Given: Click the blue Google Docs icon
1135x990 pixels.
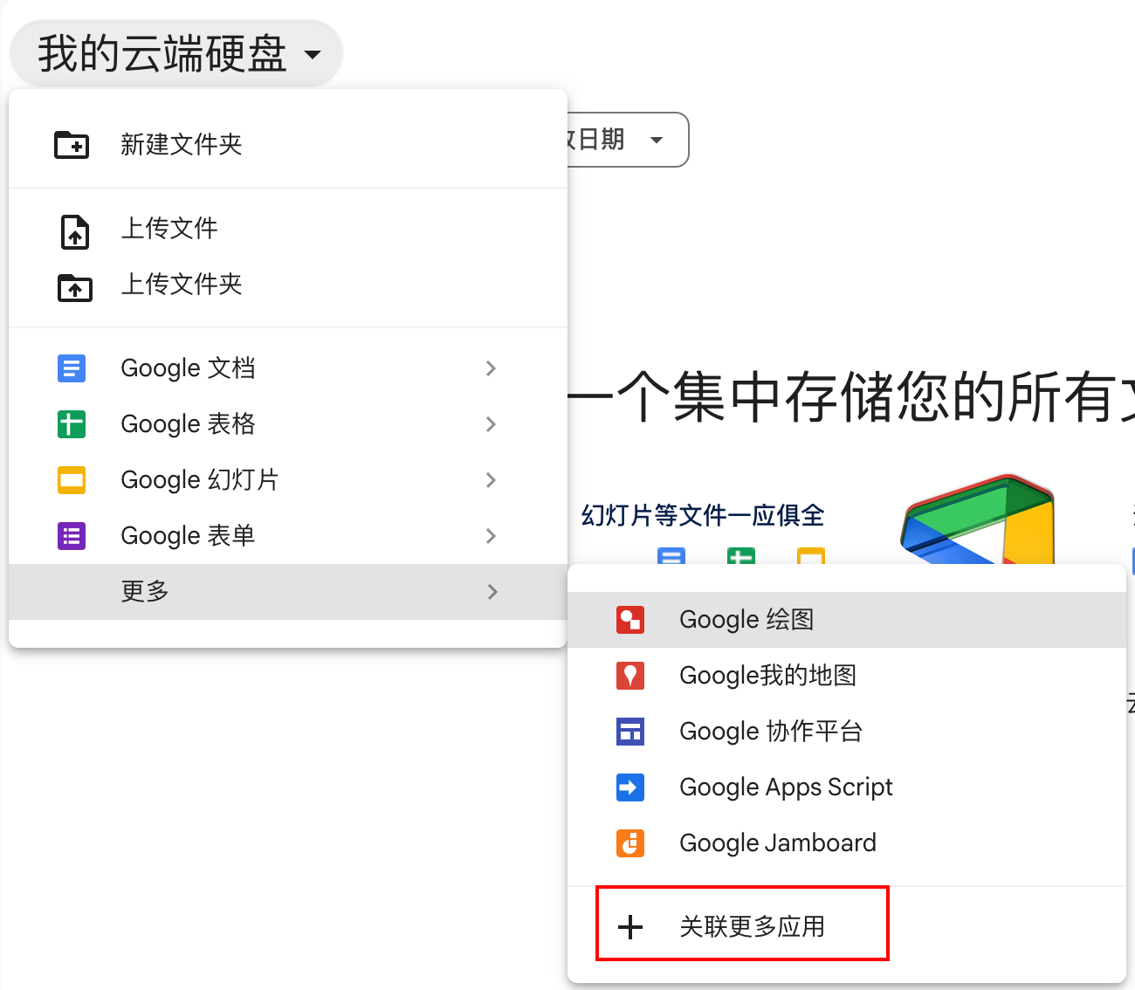Looking at the screenshot, I should coord(72,368).
